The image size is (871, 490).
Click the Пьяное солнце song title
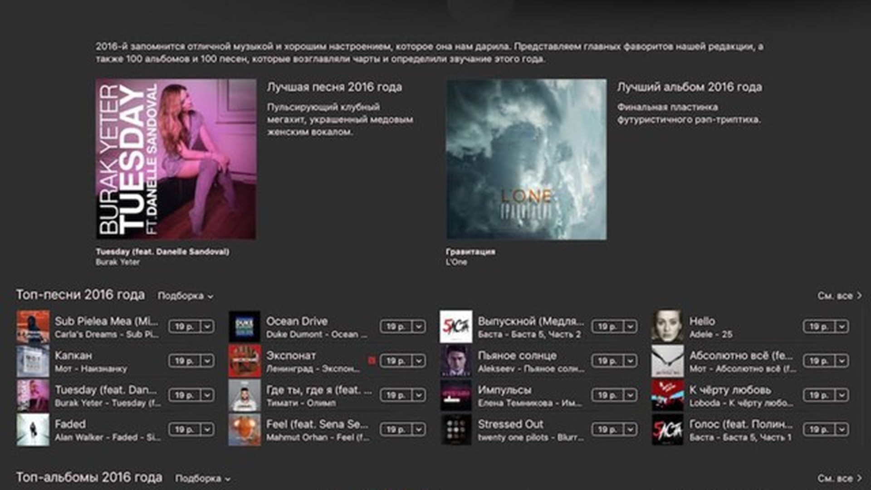[x=517, y=356]
